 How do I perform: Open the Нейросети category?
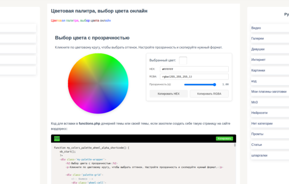(259, 113)
